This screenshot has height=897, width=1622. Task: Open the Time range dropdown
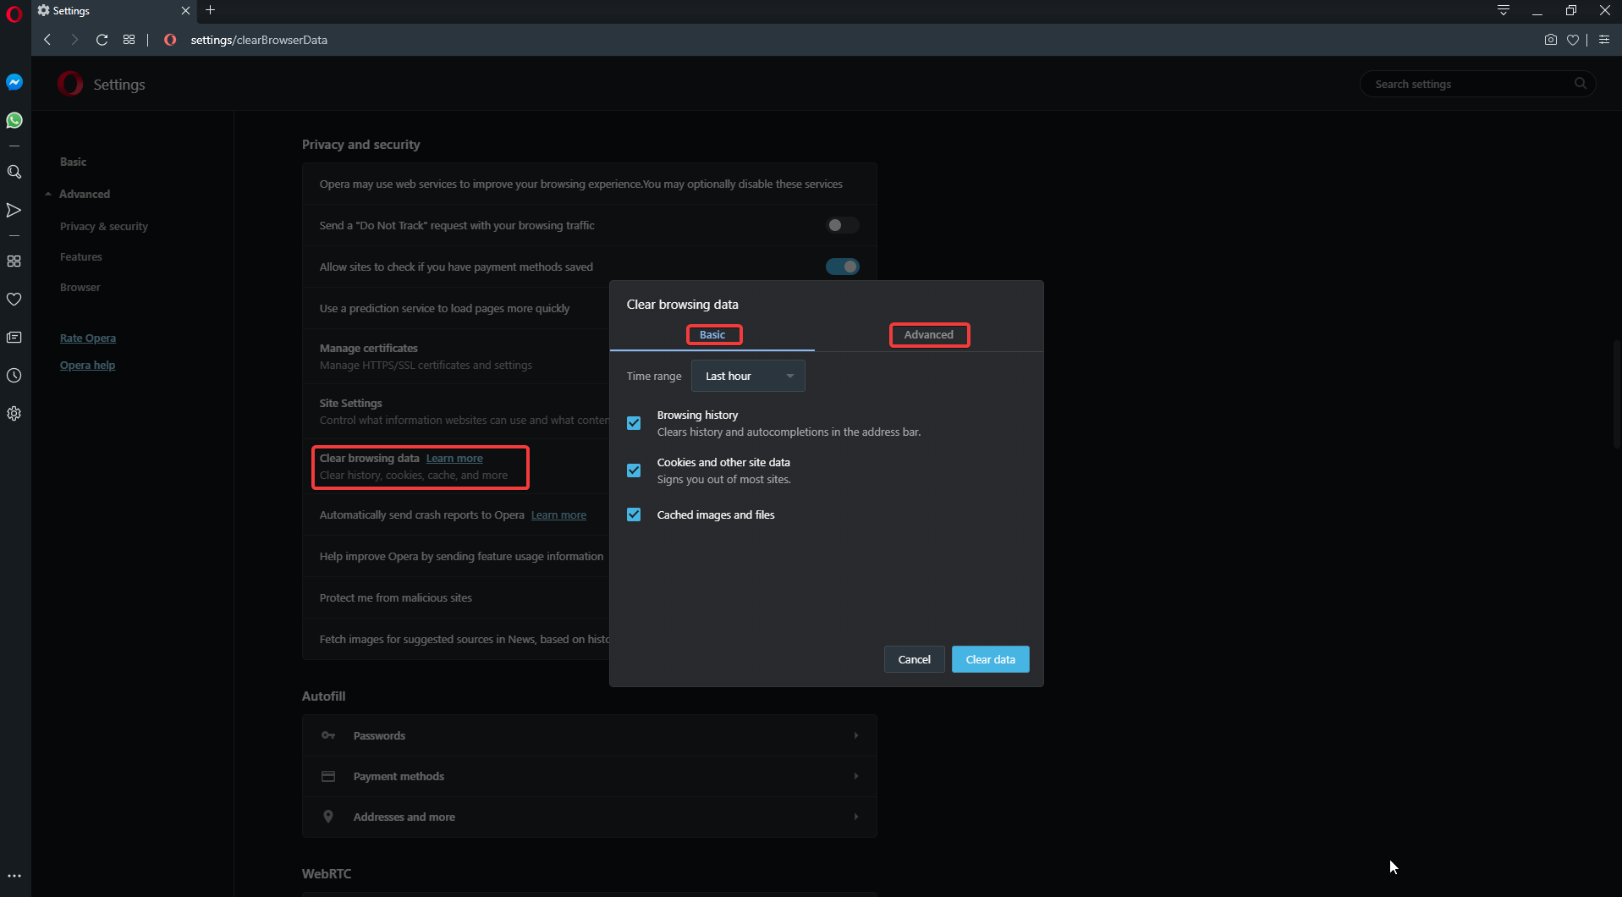[748, 376]
